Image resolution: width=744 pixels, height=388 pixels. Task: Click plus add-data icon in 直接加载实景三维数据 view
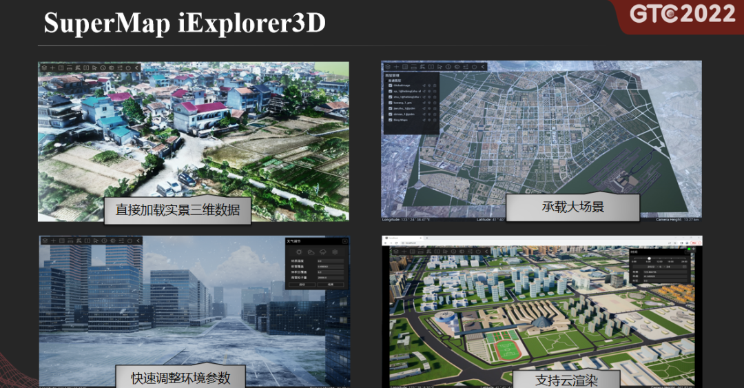[52, 68]
